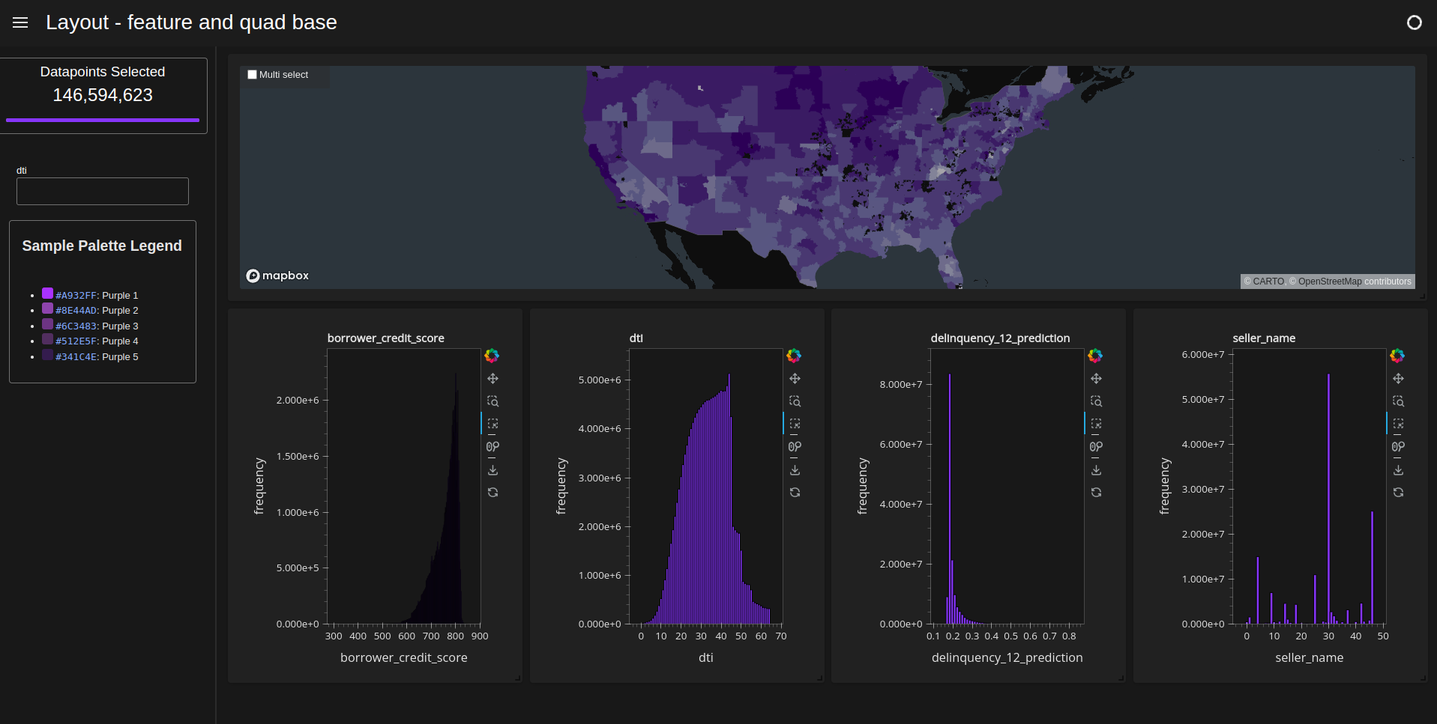The height and width of the screenshot is (724, 1437).
Task: Open the mapbox logo link on the map
Action: point(277,276)
